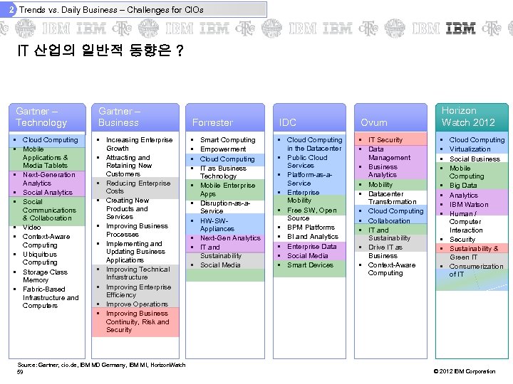Click the 'Video' bullet item
This screenshot has height=384, width=513.
[31, 228]
